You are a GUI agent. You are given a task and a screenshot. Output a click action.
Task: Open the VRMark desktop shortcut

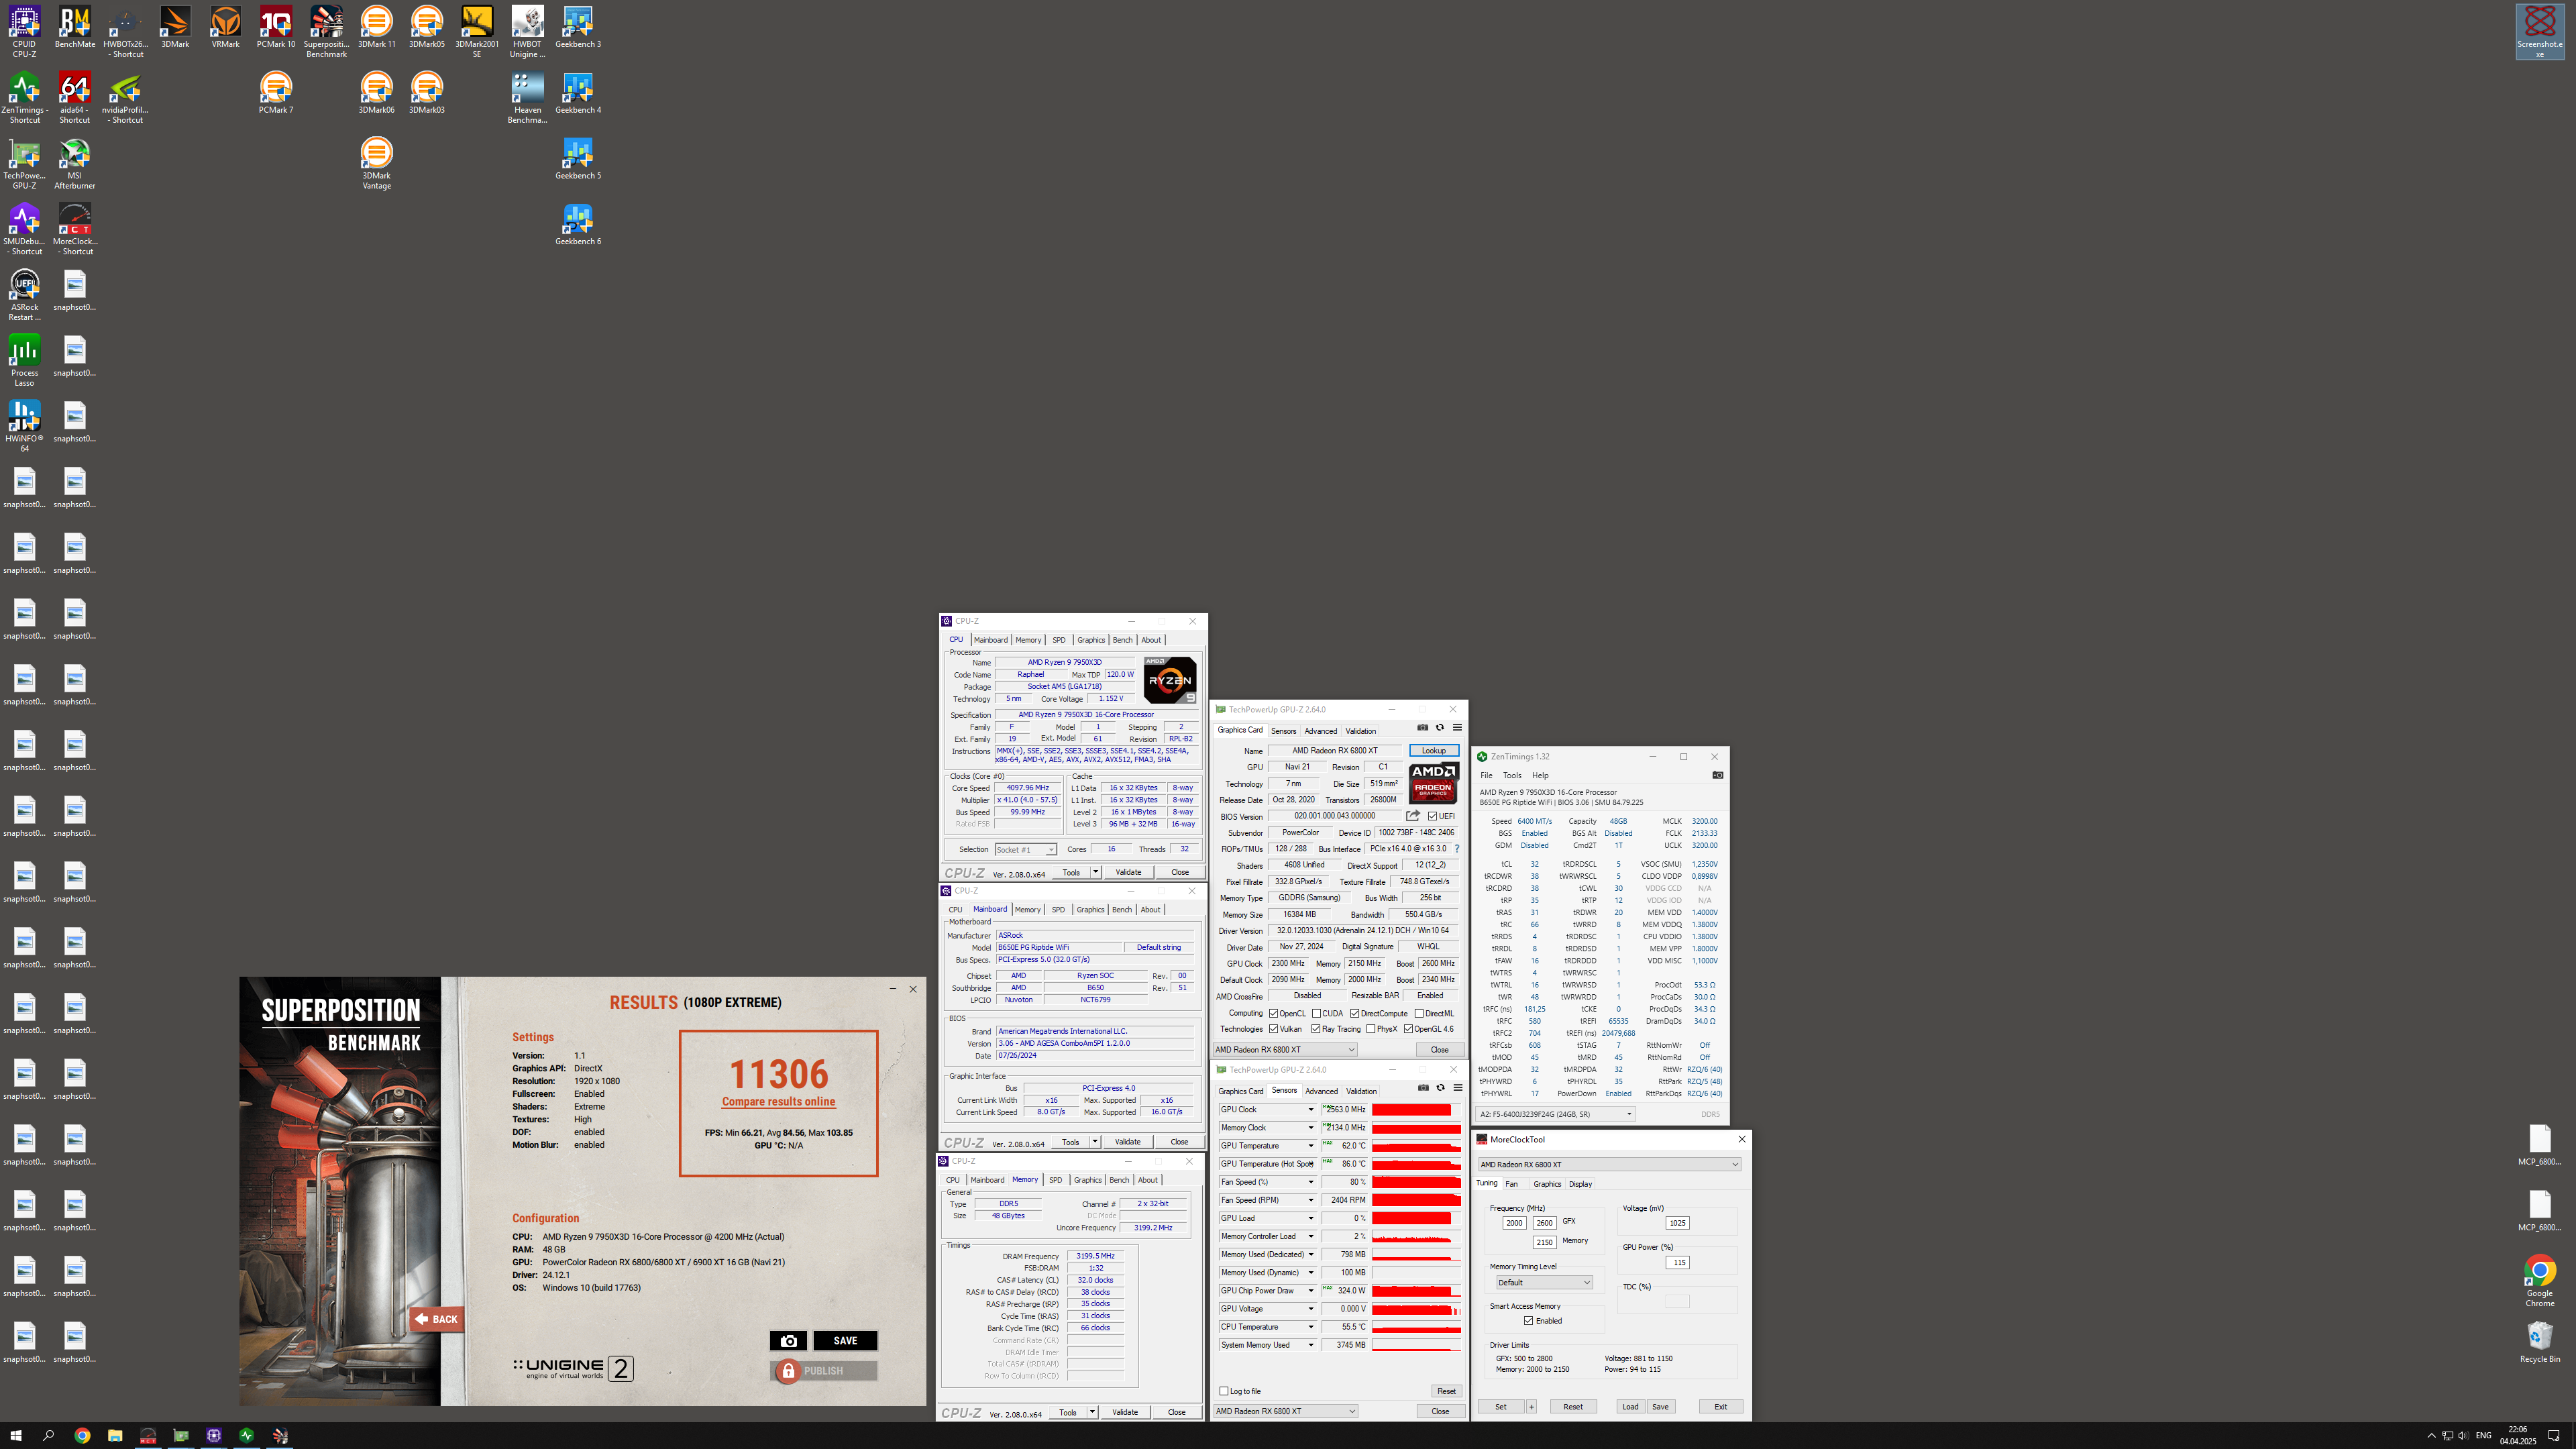tap(226, 27)
